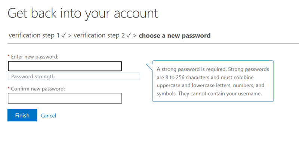The width and height of the screenshot is (299, 144).
Task: Click the strong password requirements tooltip text
Action: (213, 81)
